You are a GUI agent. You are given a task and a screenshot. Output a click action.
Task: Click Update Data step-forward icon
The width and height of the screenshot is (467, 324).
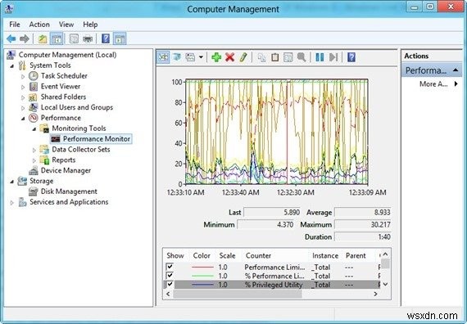(333, 57)
